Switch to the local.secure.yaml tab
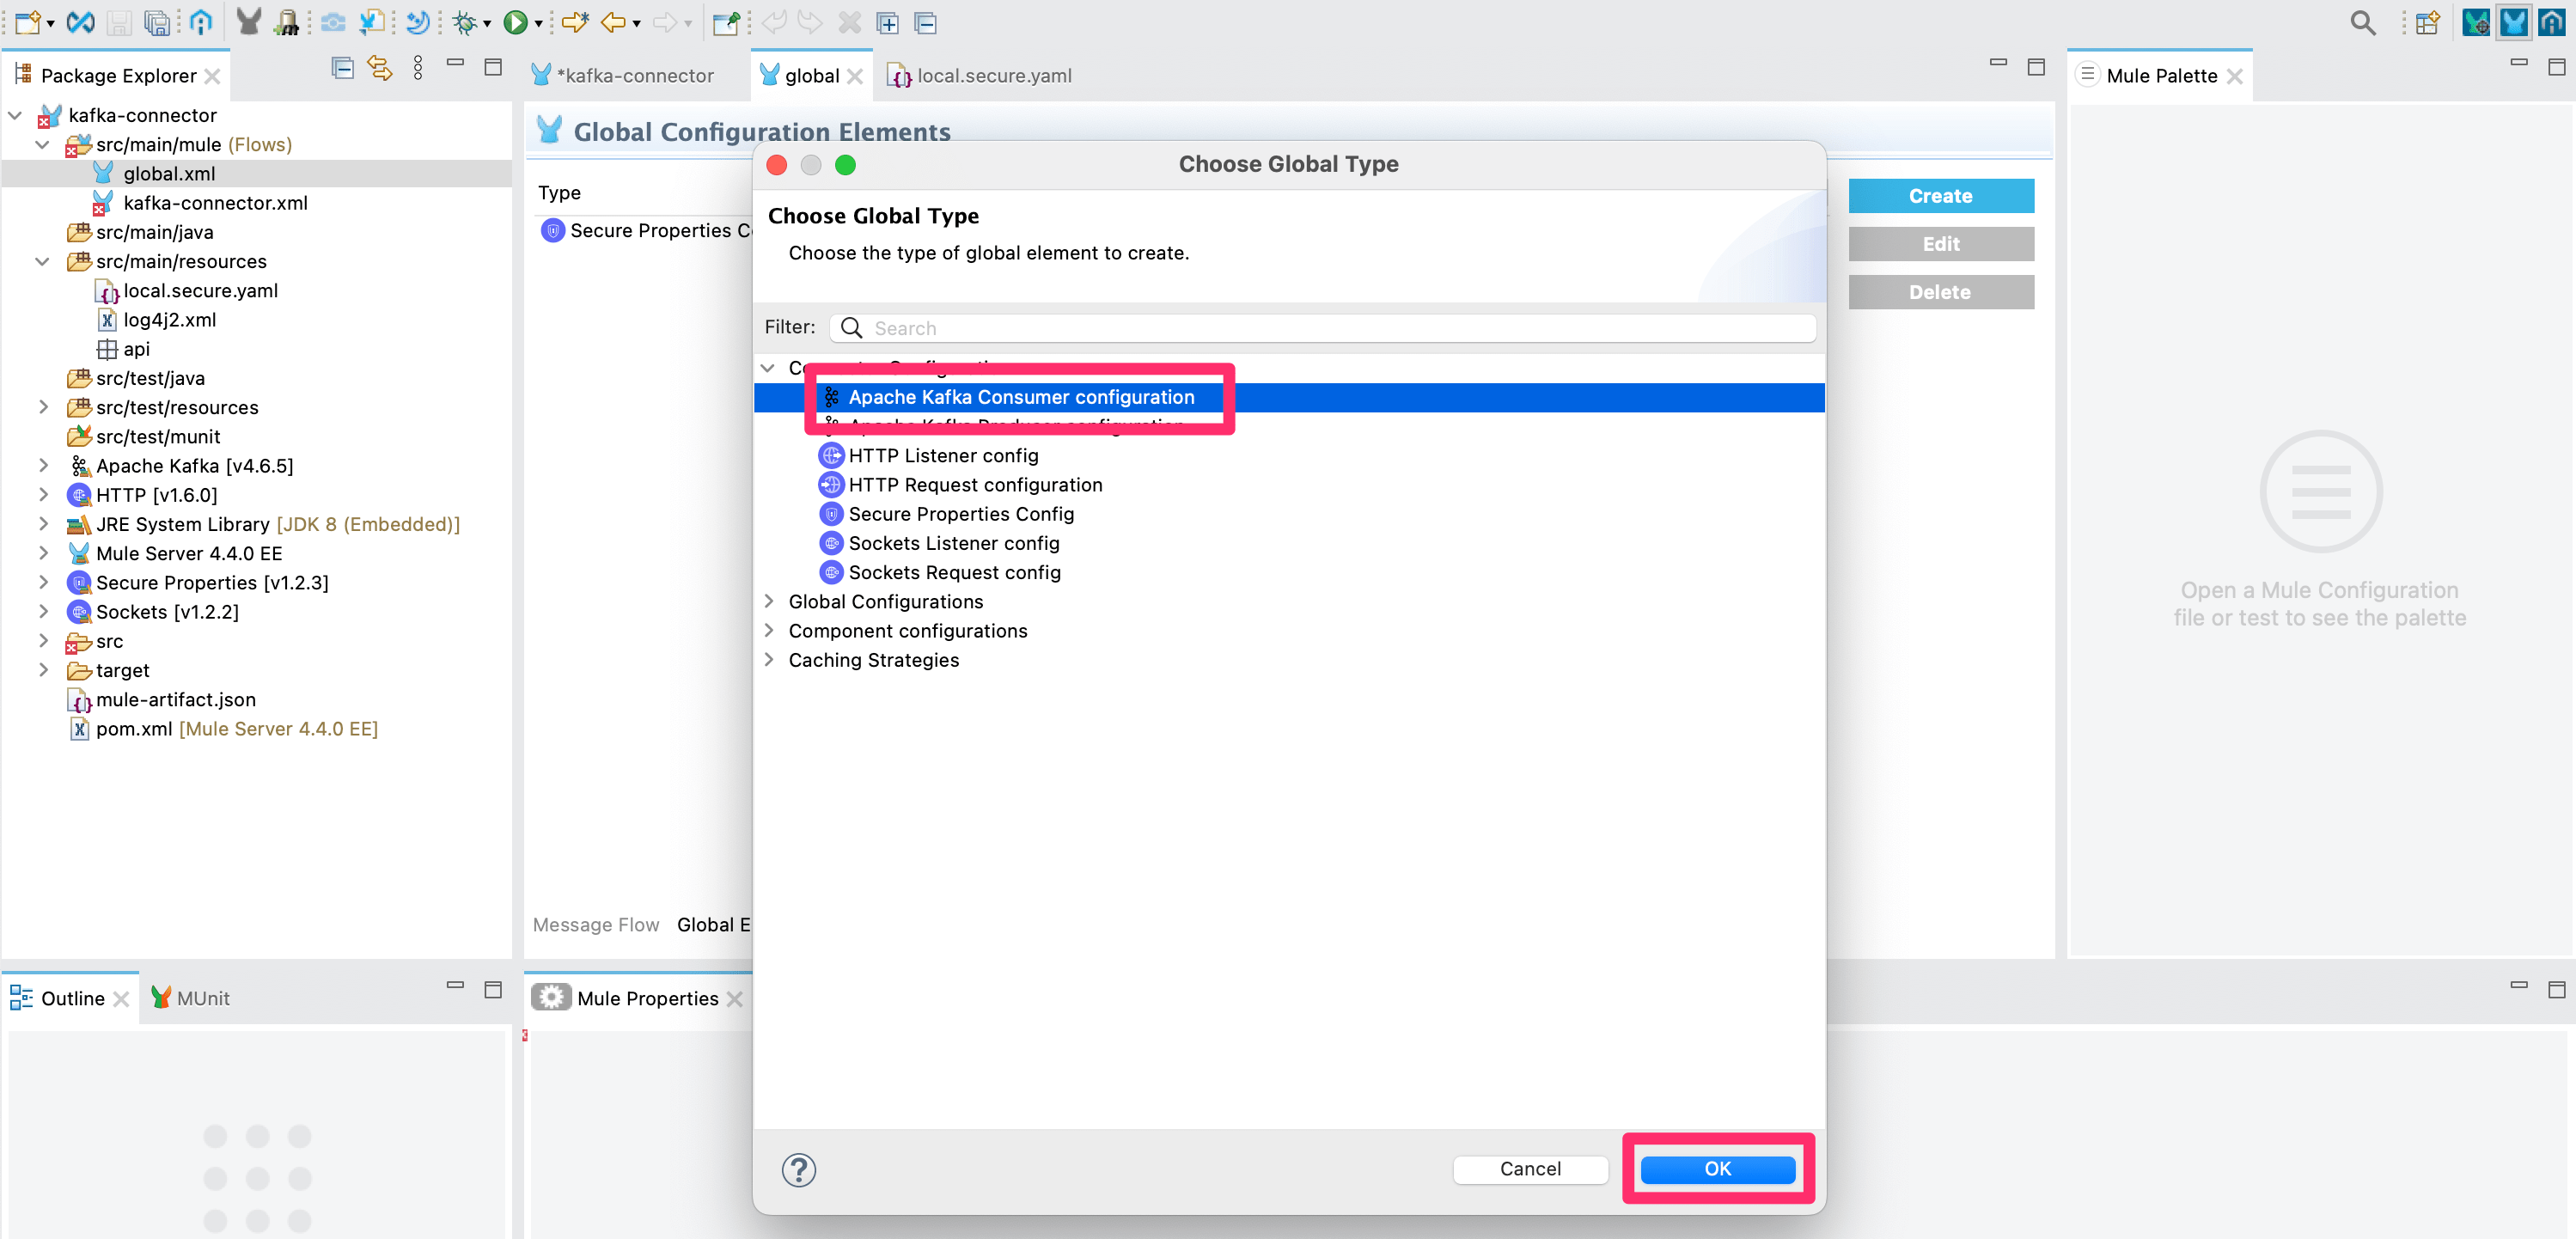The height and width of the screenshot is (1239, 2576). pos(993,75)
